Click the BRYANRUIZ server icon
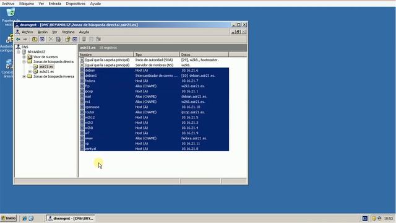The height and width of the screenshot is (223, 396). pyautogui.click(x=24, y=52)
